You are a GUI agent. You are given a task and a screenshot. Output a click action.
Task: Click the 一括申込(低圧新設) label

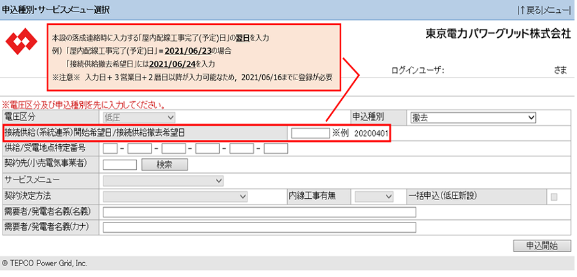[x=443, y=197]
